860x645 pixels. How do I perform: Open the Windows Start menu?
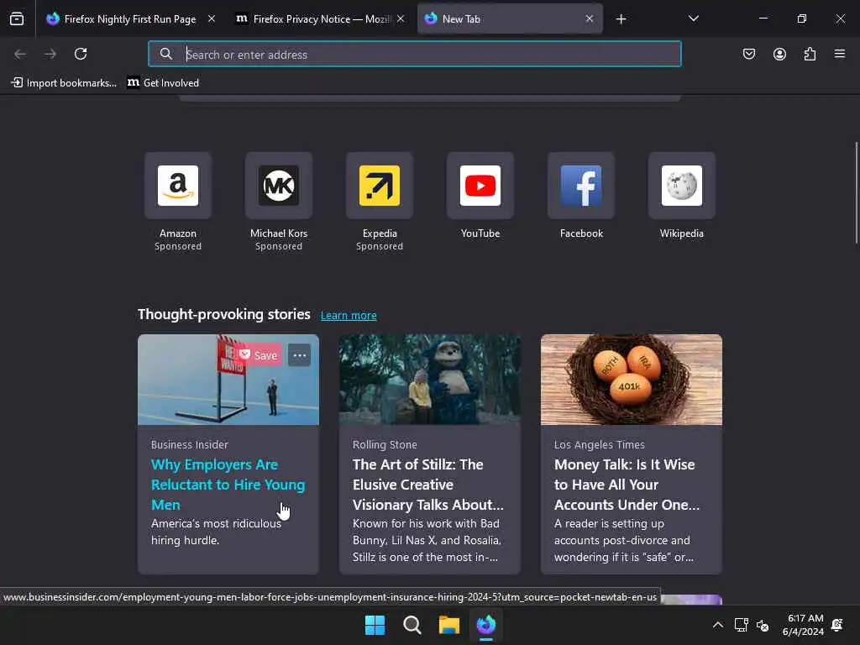point(375,625)
